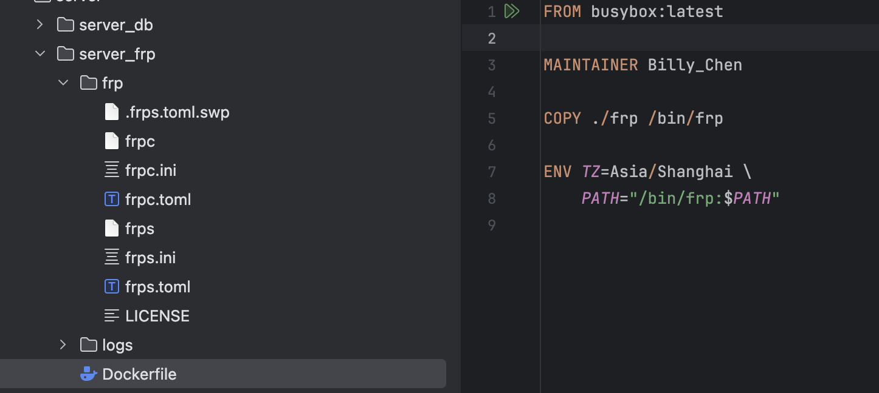Expand the logs folder chevron
879x393 pixels.
[63, 345]
